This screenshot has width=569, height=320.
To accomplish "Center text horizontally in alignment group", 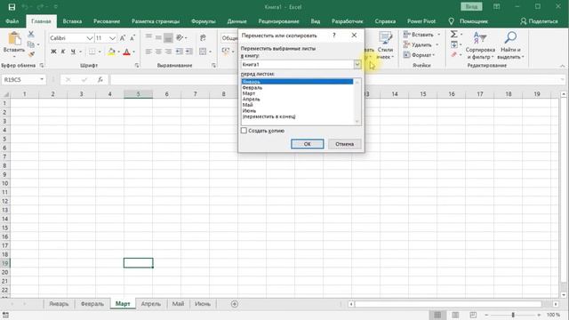I will [158, 52].
